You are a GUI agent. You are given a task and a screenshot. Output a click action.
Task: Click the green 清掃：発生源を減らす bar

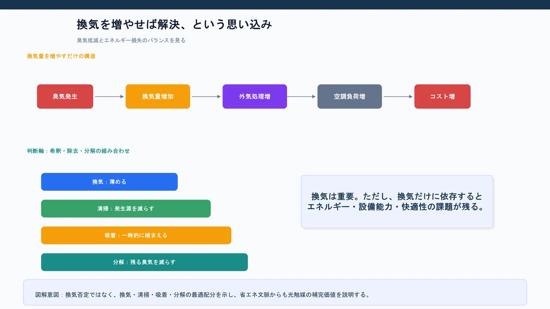click(x=126, y=208)
